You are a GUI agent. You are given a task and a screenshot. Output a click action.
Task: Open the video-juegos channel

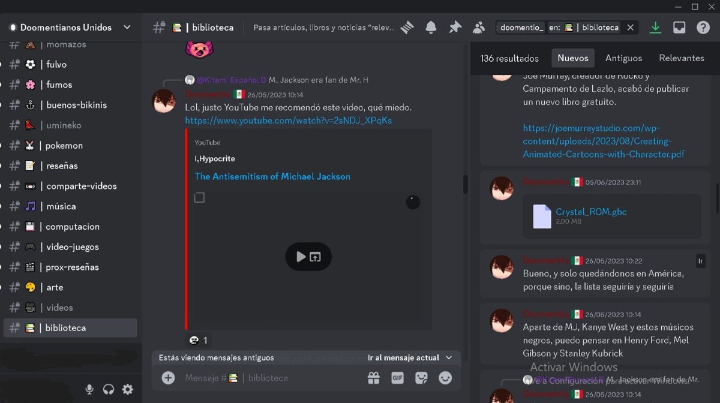(x=69, y=246)
